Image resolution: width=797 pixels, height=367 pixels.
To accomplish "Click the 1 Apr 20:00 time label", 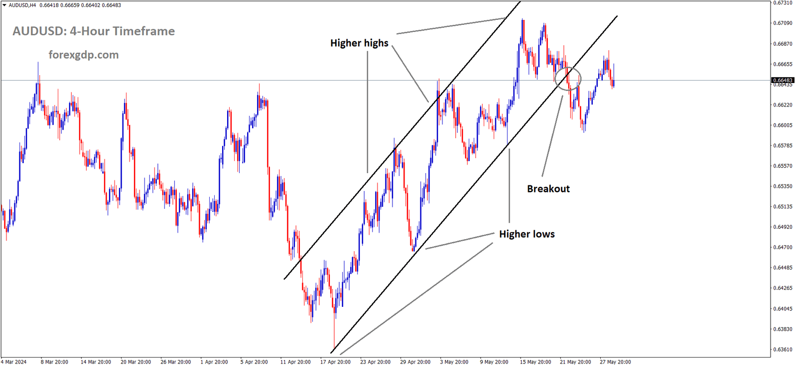I will 214,362.
